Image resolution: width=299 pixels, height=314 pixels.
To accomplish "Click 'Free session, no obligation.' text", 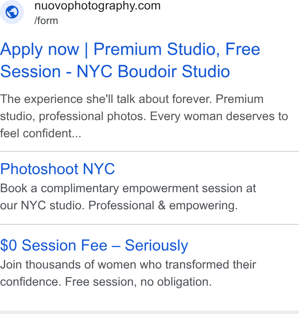I will pos(138,281).
